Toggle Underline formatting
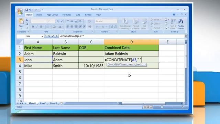Viewport: 220px width, 124px height. (41, 27)
